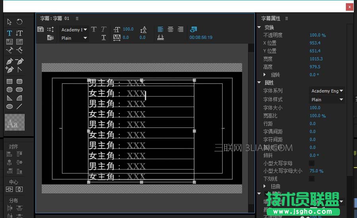Click align left edges under 对齐
The width and height of the screenshot is (357, 218).
[9, 154]
